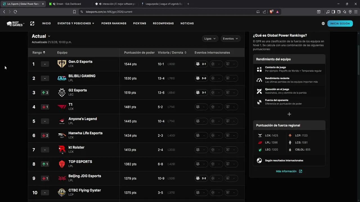The width and height of the screenshot is (360, 202).
Task: Open Beijing JDG Esports team name
Action: 85,176
